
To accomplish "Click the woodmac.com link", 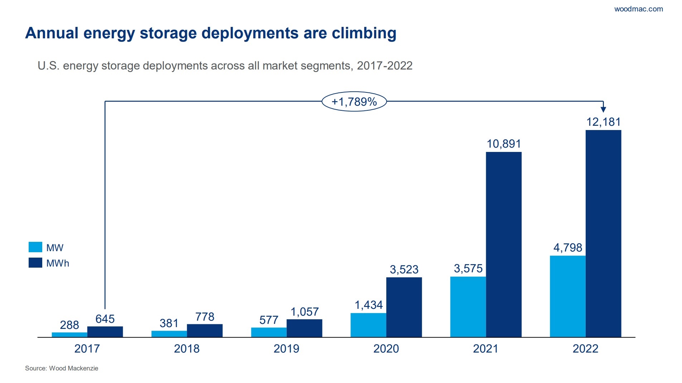I will point(639,9).
